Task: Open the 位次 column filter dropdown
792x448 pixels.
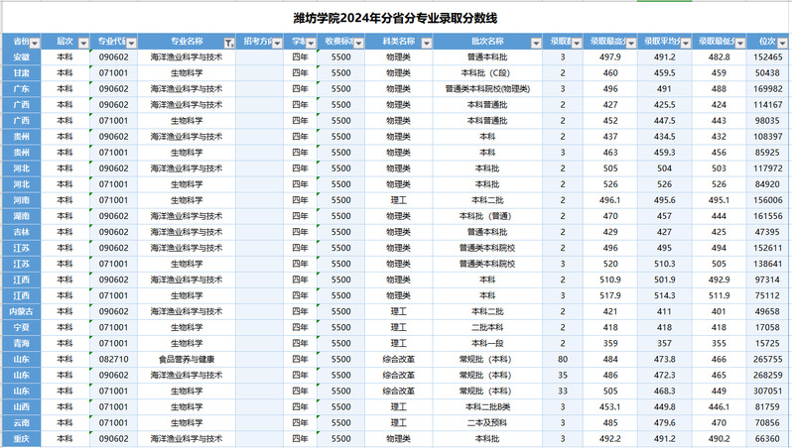Action: point(784,43)
